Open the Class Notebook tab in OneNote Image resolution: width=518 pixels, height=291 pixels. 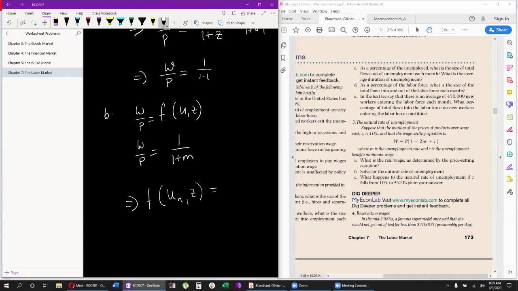click(x=104, y=13)
